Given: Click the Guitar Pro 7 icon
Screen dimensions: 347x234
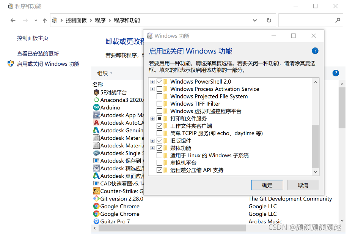Looking at the screenshot, I should point(96,221).
